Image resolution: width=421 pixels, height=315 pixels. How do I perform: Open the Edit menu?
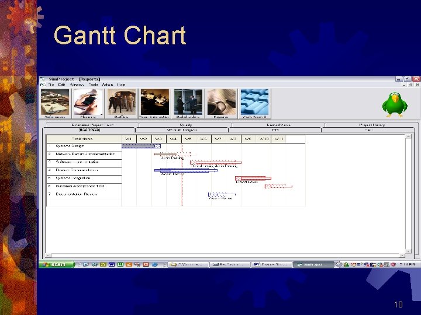click(x=62, y=85)
